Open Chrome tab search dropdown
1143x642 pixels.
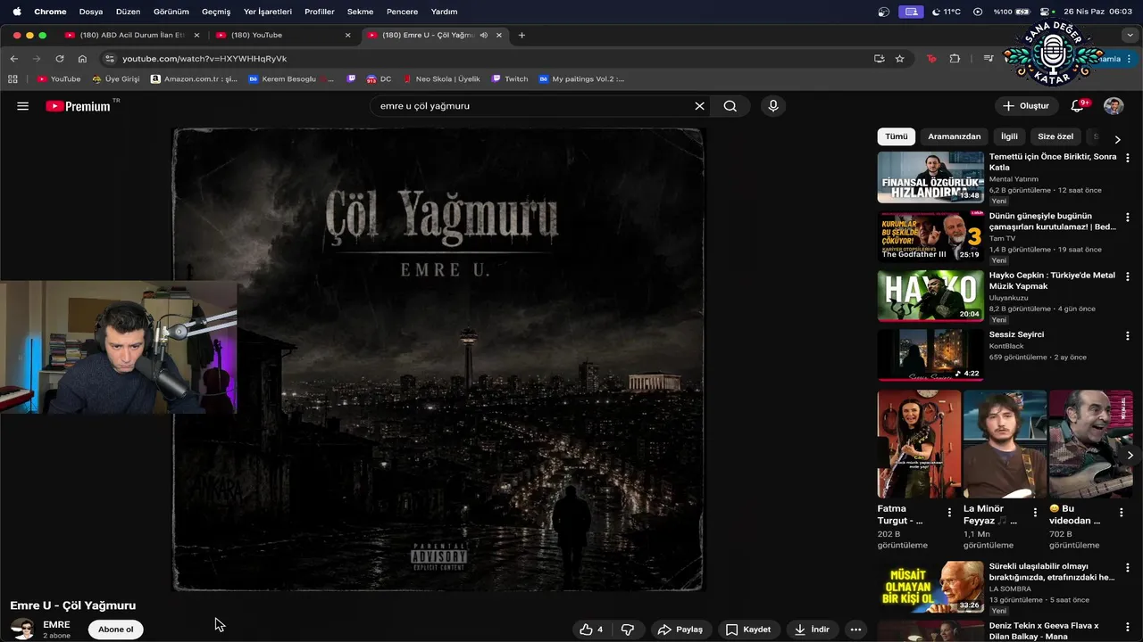pyautogui.click(x=1130, y=35)
